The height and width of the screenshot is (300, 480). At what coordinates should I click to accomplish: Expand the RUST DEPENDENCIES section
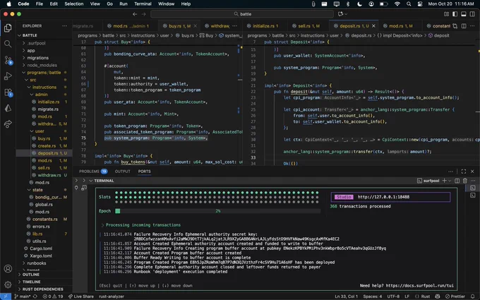(x=42, y=289)
